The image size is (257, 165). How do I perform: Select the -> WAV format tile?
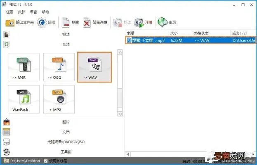94,67
